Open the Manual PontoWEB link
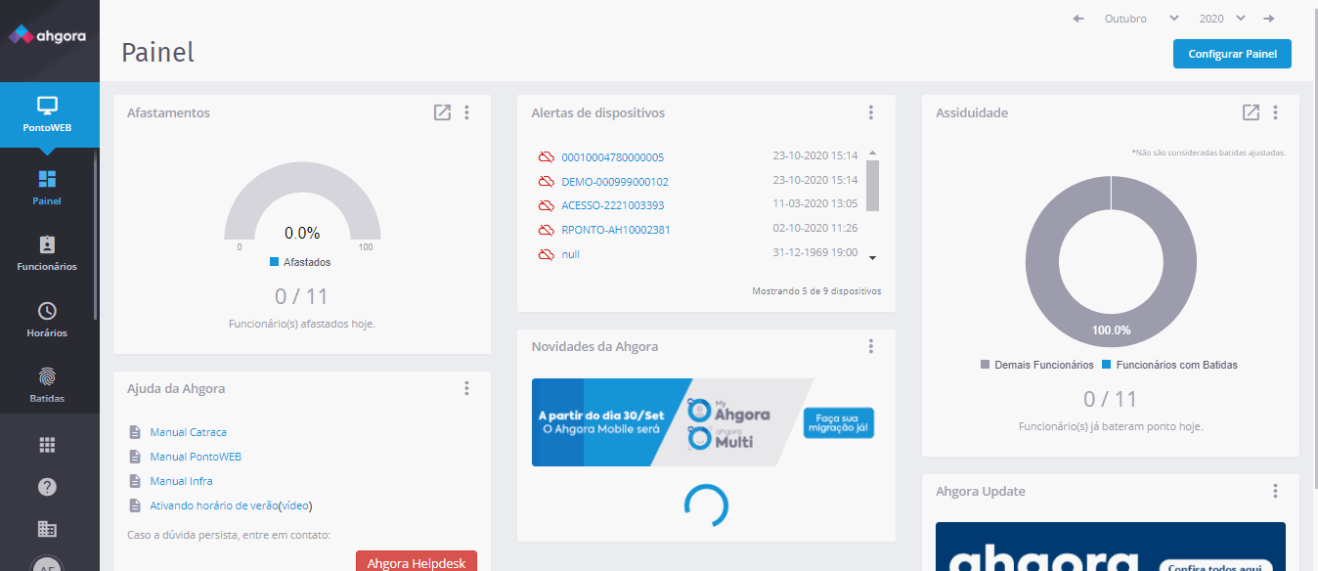Image resolution: width=1318 pixels, height=571 pixels. pos(193,456)
